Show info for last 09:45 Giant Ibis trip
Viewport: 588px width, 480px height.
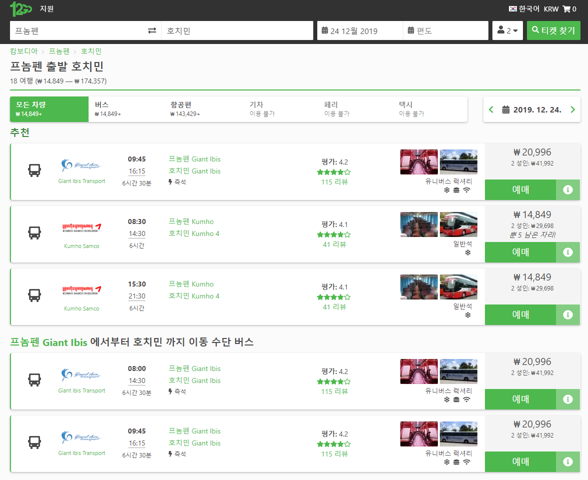[568, 461]
